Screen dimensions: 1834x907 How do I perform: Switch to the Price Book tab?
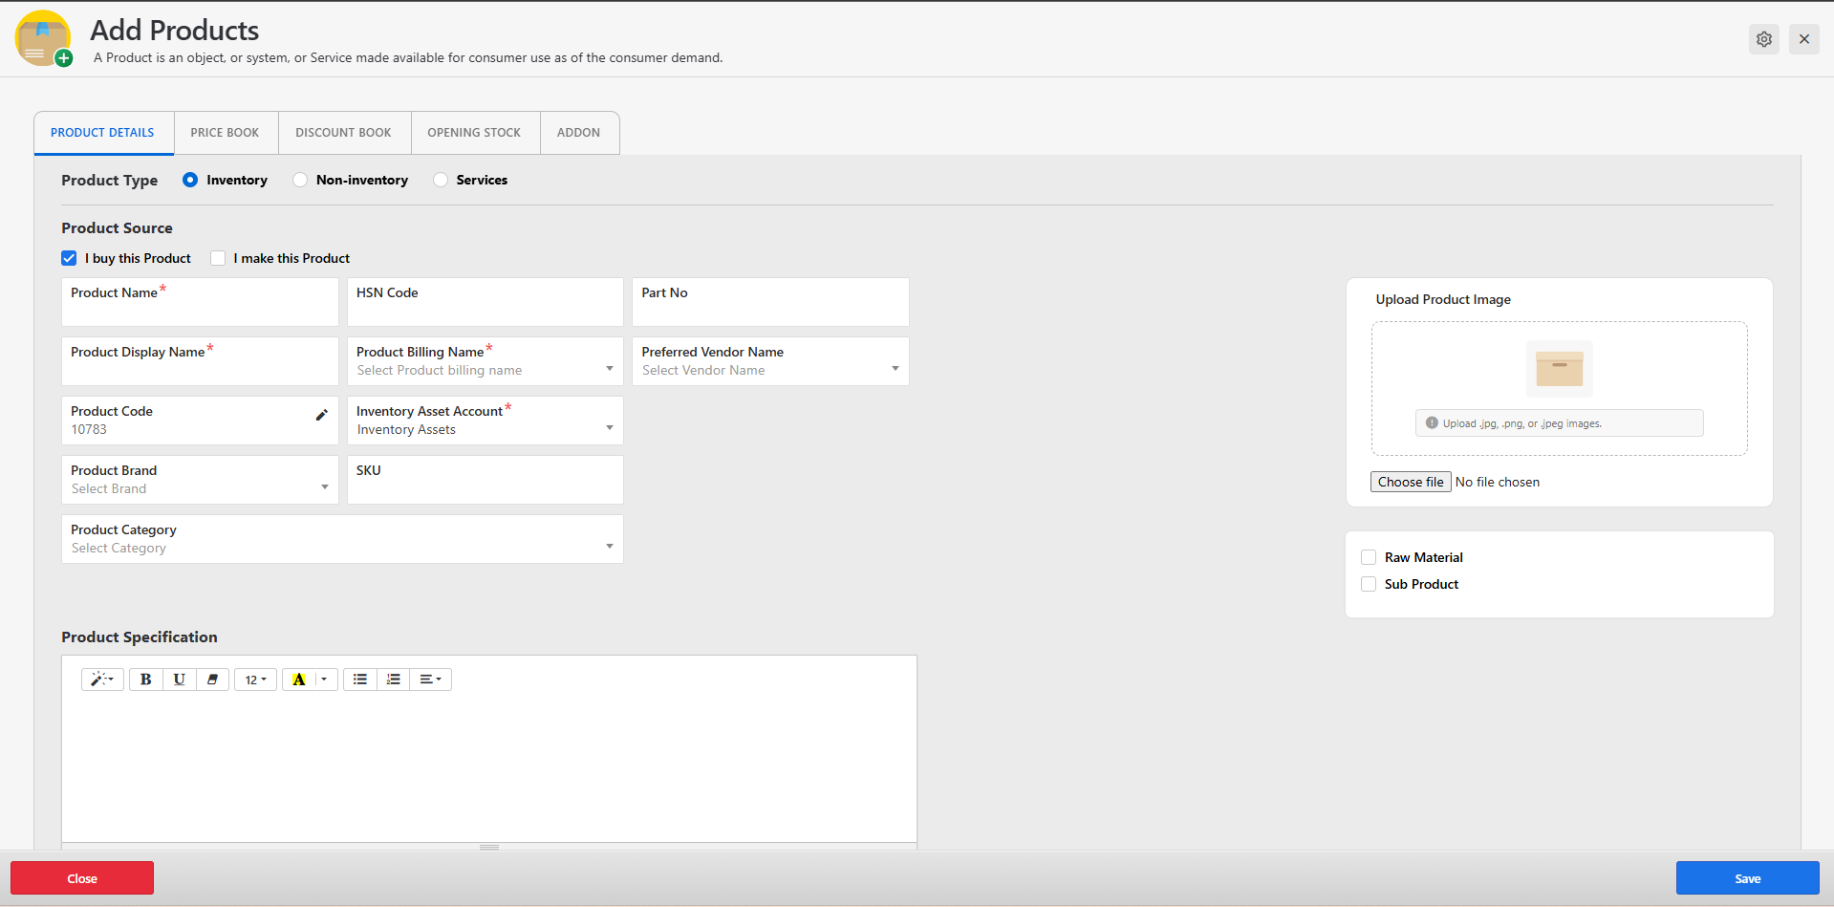click(x=225, y=133)
